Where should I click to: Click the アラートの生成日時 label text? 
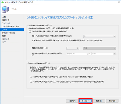[47, 54]
